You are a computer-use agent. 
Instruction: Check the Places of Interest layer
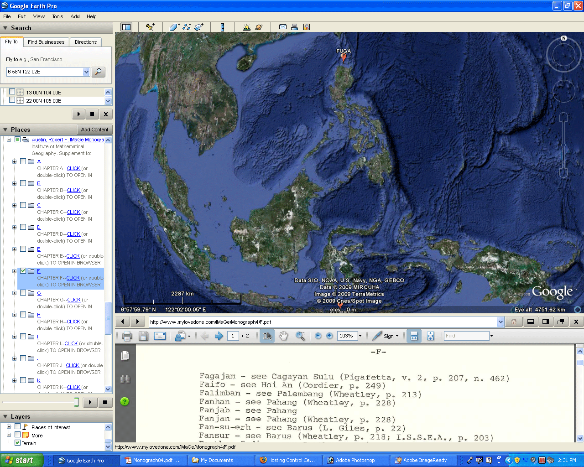point(17,426)
